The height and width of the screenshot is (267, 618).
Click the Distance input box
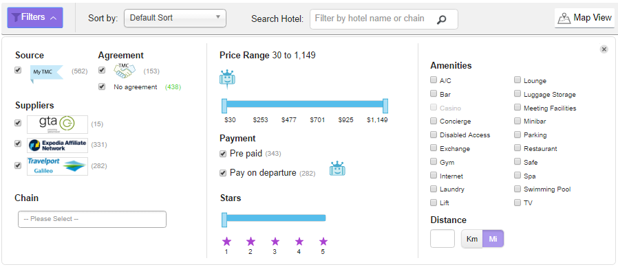click(443, 239)
